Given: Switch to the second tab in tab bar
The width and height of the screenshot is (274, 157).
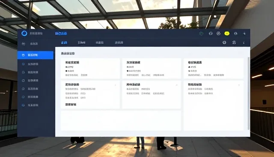Looking at the screenshot, I should (82, 43).
